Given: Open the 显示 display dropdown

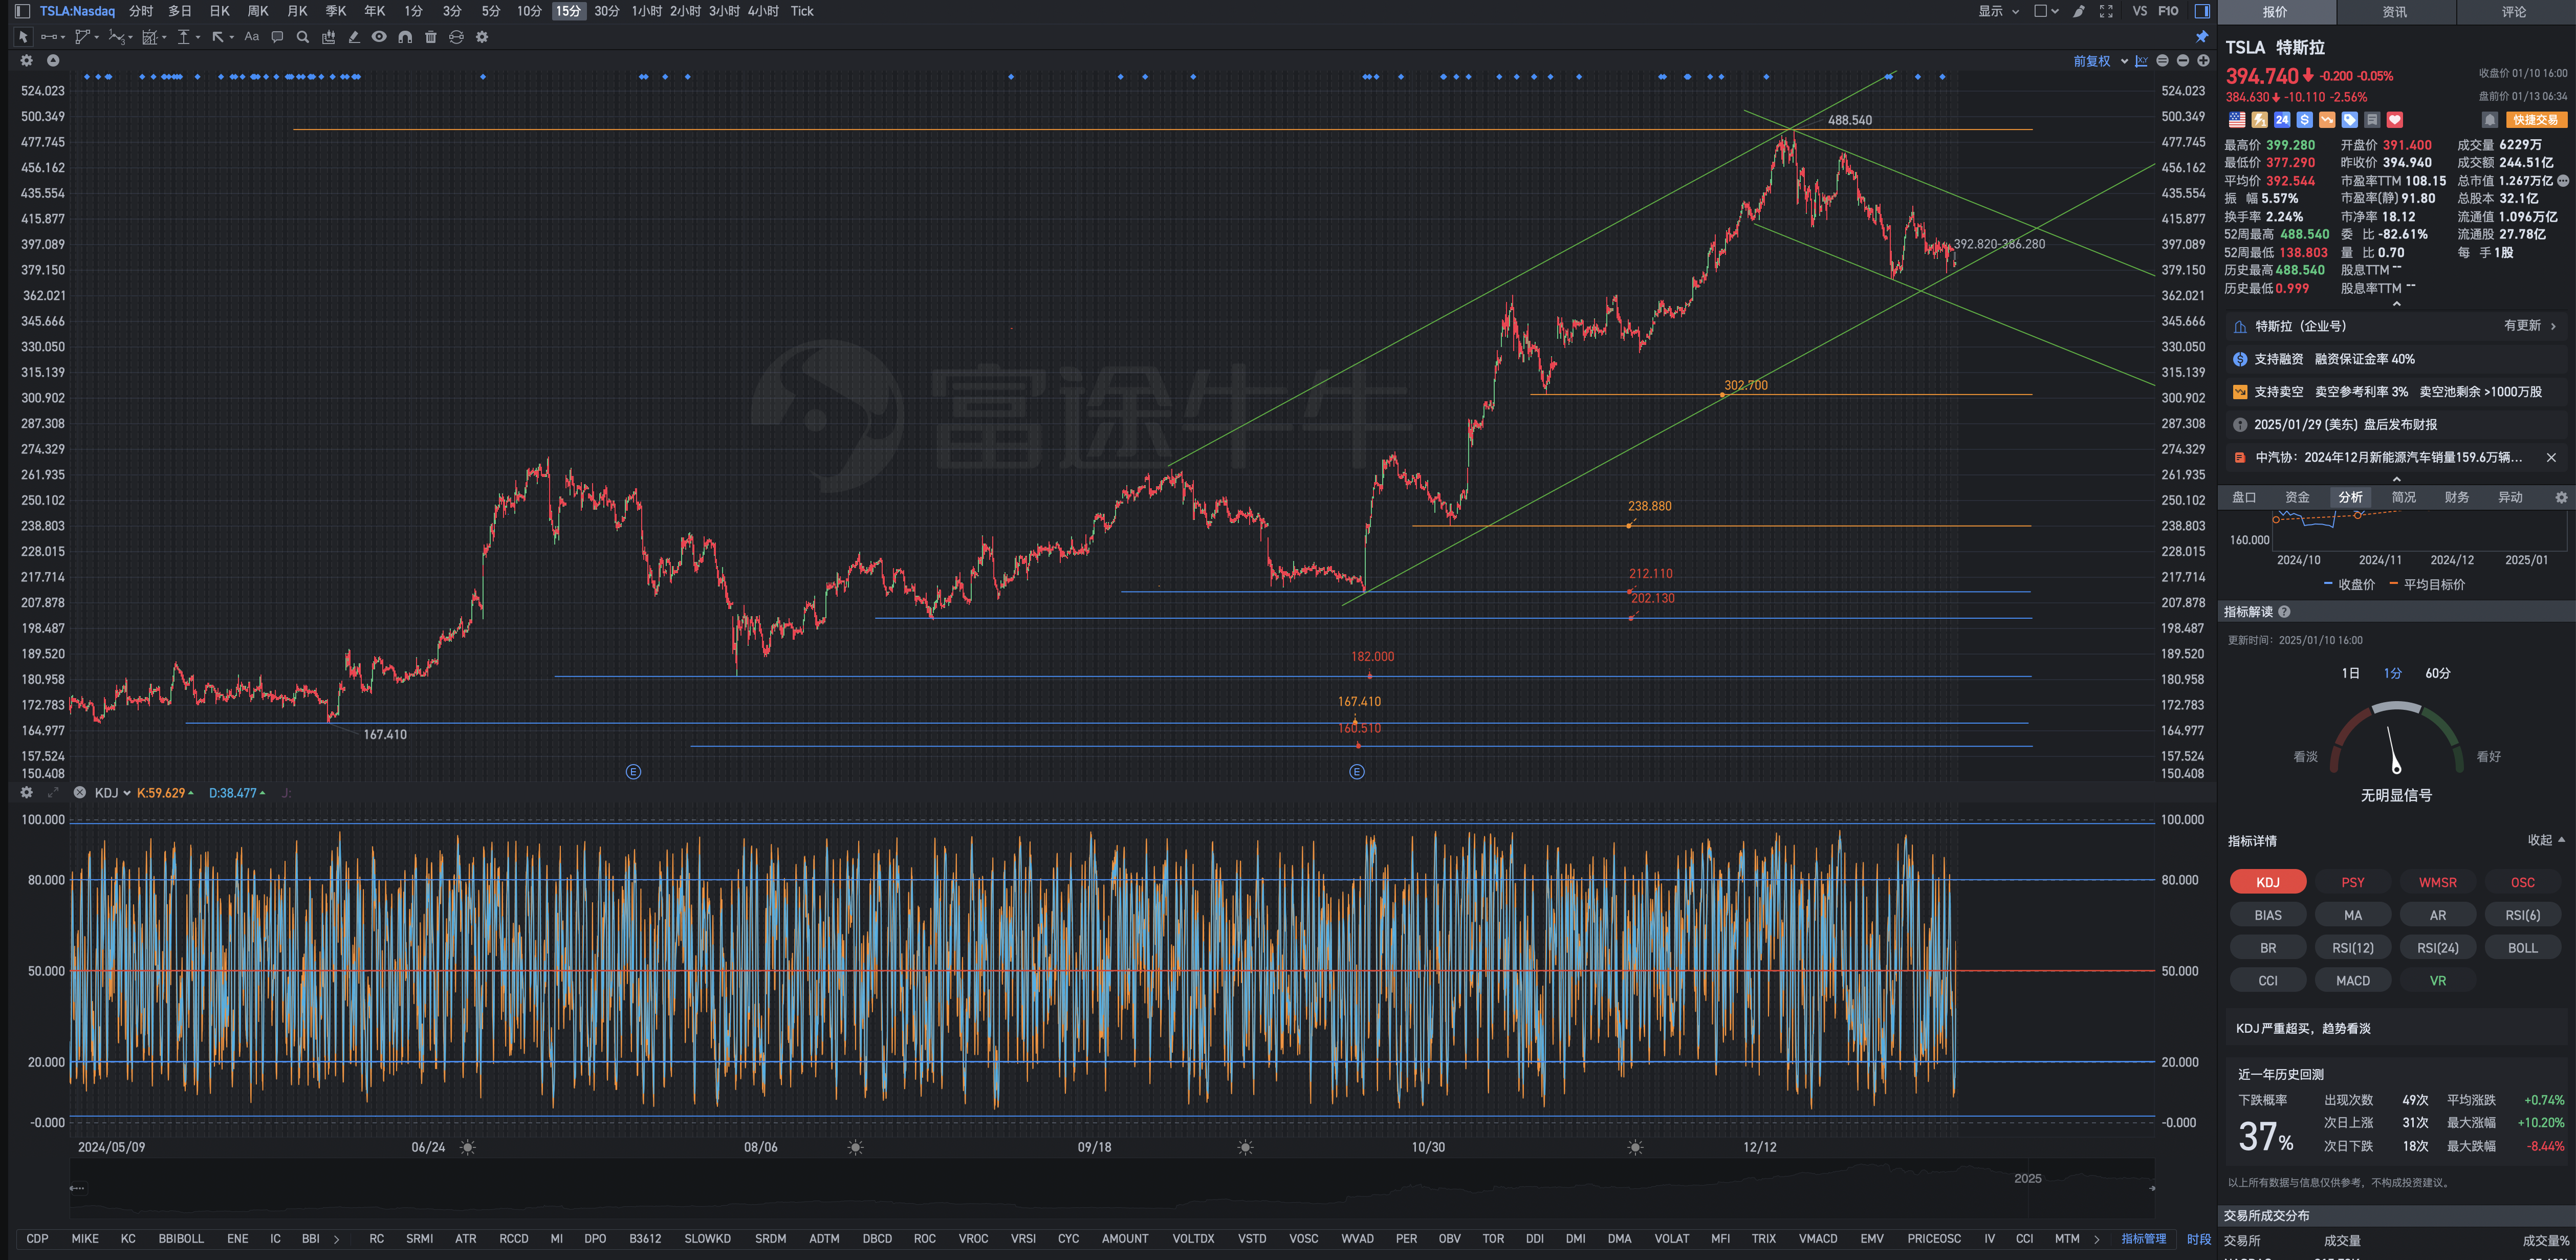Looking at the screenshot, I should click(1998, 11).
